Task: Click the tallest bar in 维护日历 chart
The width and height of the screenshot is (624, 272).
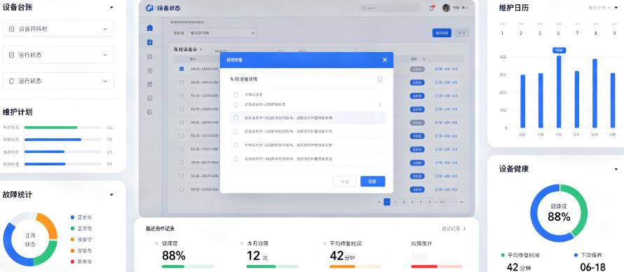Action: point(559,92)
